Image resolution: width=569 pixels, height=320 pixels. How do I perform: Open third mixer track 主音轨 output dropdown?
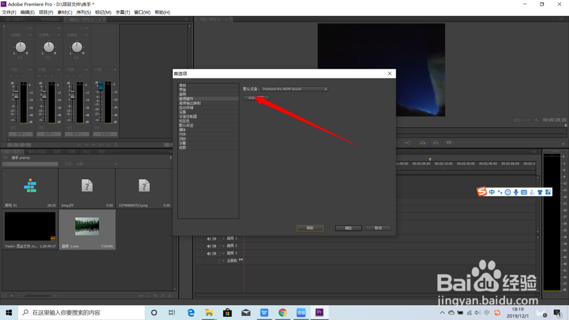pyautogui.click(x=77, y=35)
